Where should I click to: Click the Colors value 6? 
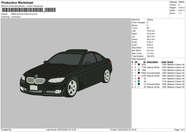point(179,5)
